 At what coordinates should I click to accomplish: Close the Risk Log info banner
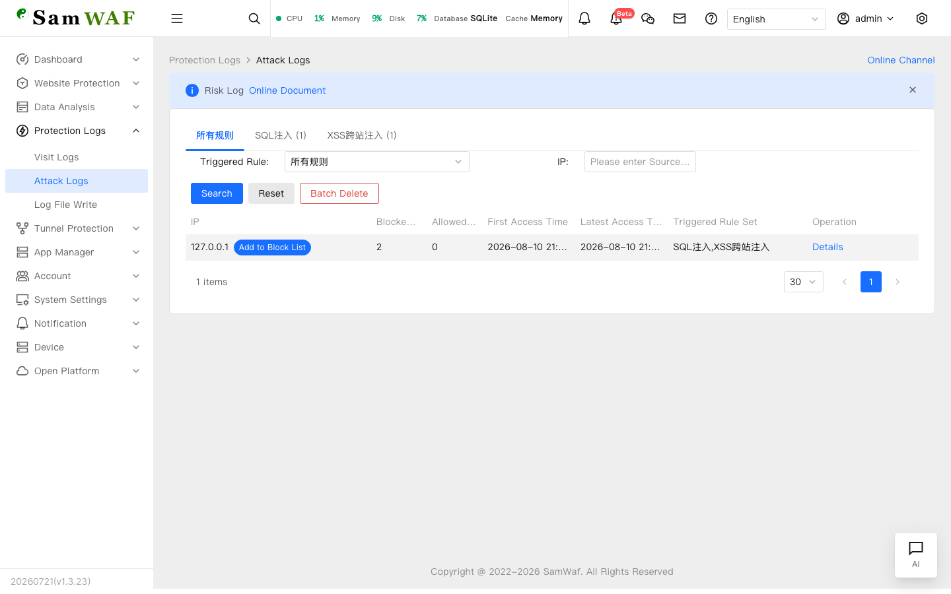(913, 90)
